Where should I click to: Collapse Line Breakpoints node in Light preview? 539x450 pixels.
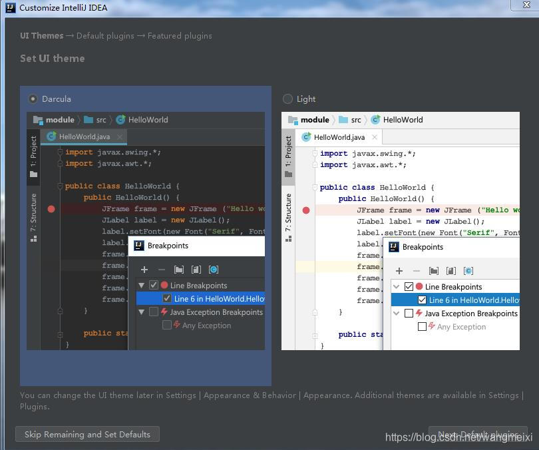click(397, 287)
